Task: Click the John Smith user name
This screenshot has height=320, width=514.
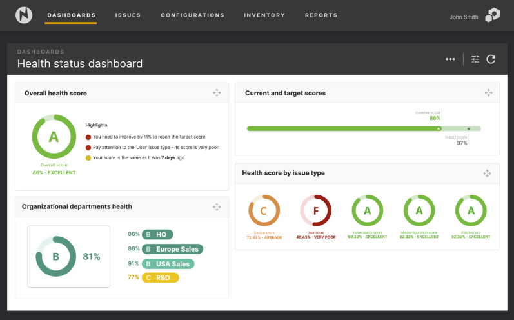Action: click(x=464, y=17)
